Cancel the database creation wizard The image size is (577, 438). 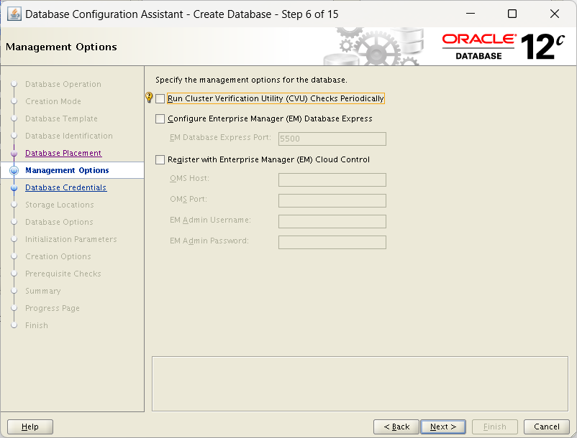coord(547,427)
